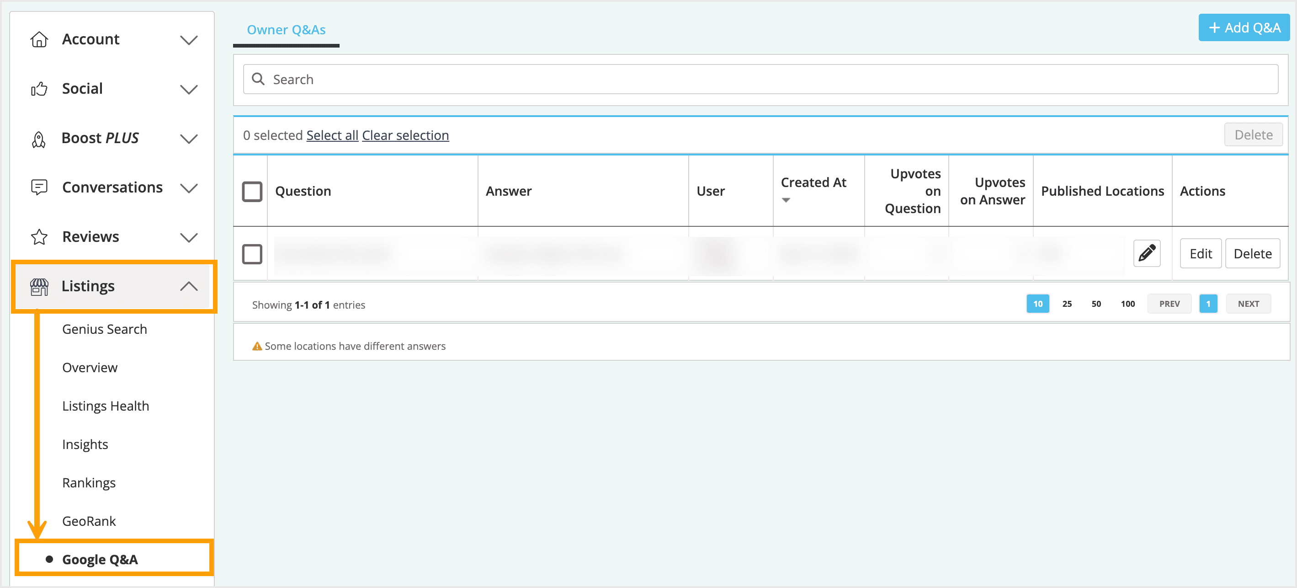Click the Boost PLUS rocket icon
1297x588 pixels.
point(39,138)
